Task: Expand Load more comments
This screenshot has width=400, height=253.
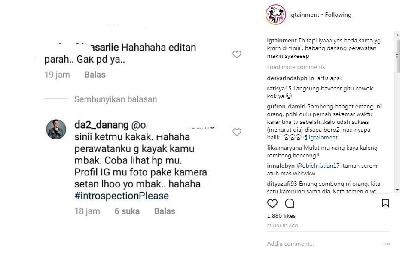Action: 295,67
